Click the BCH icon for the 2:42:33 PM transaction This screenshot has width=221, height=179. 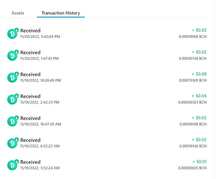click(12, 100)
